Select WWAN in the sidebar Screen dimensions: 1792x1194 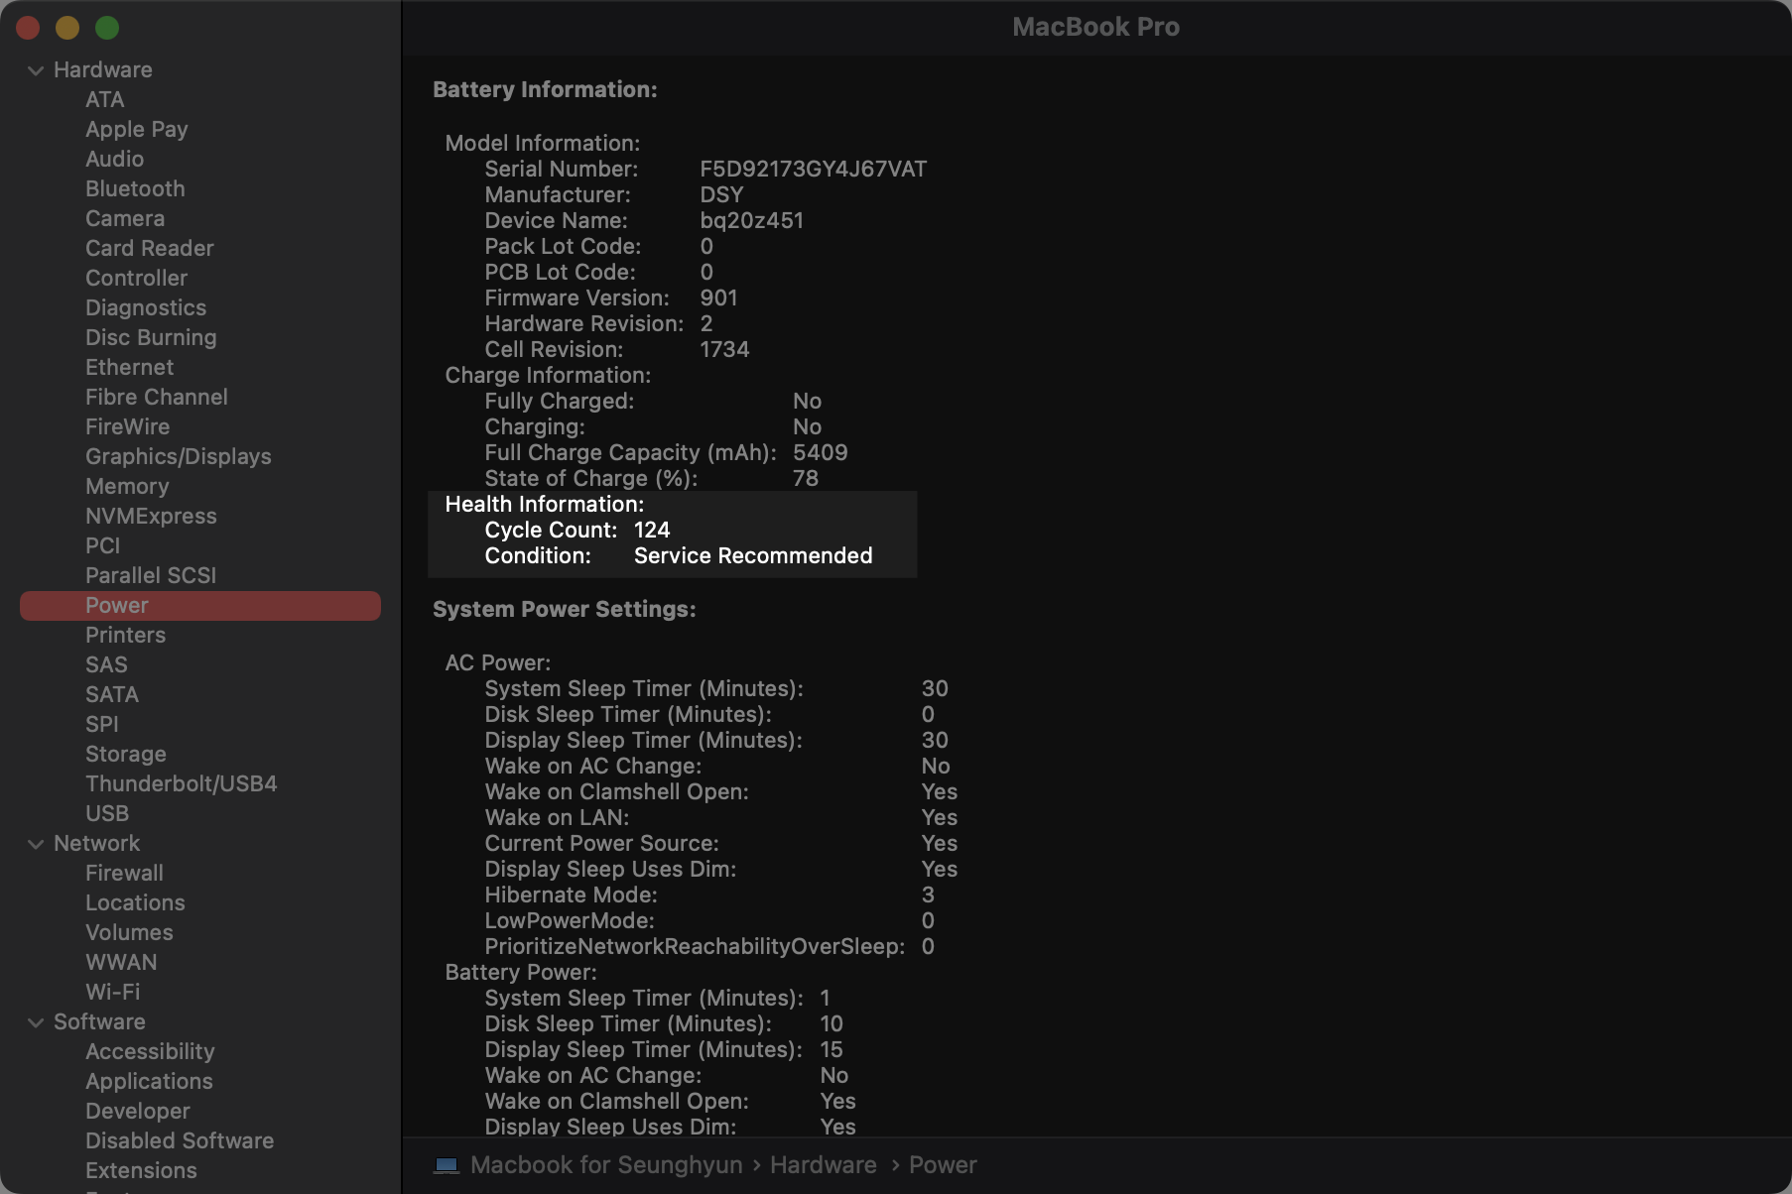click(121, 962)
